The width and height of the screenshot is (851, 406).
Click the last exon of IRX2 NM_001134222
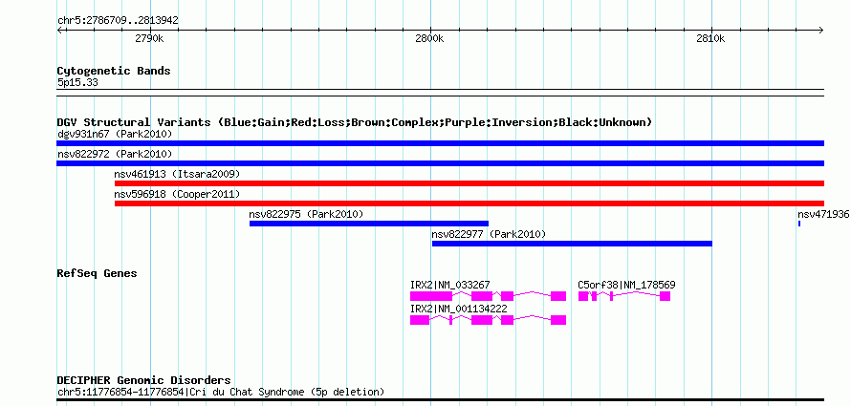558,320
